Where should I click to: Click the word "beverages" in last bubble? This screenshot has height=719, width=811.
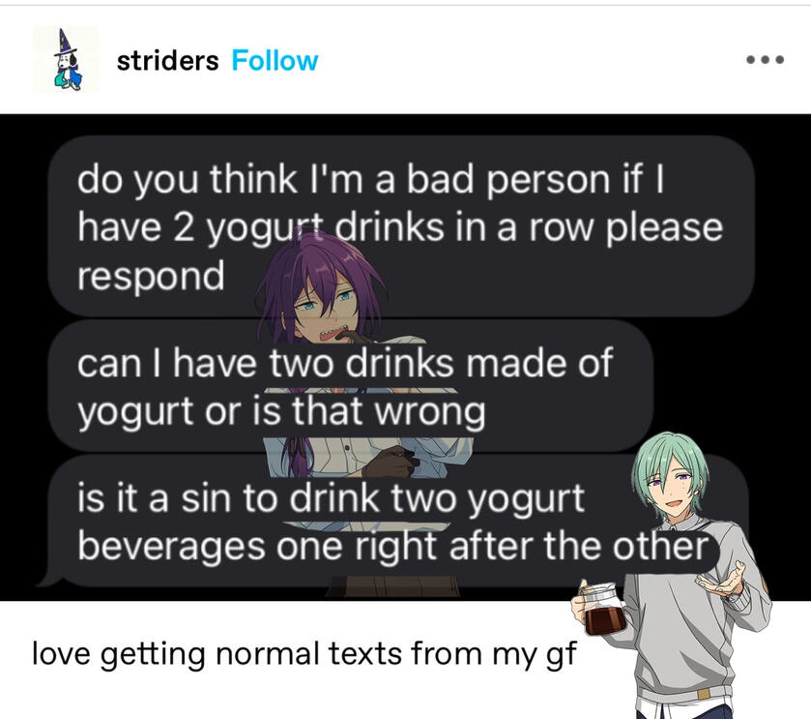pyautogui.click(x=171, y=548)
